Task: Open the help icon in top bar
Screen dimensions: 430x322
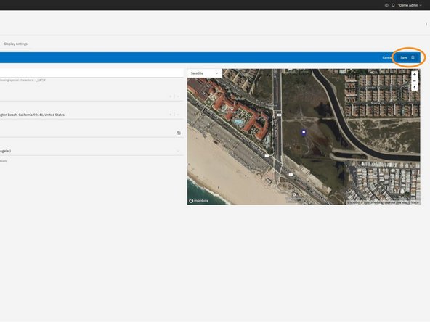Action: [386, 5]
